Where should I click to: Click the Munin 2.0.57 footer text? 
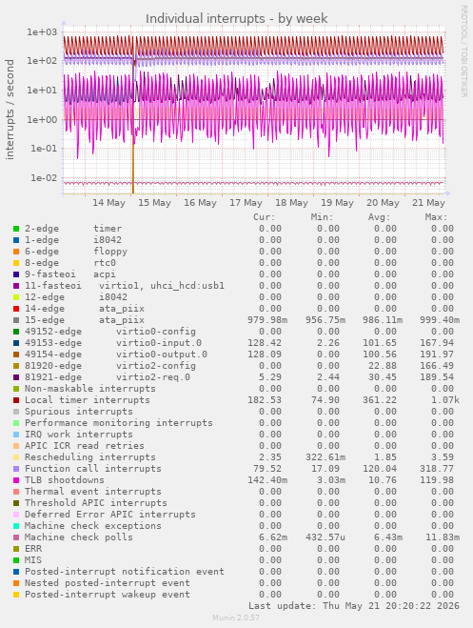click(x=236, y=618)
